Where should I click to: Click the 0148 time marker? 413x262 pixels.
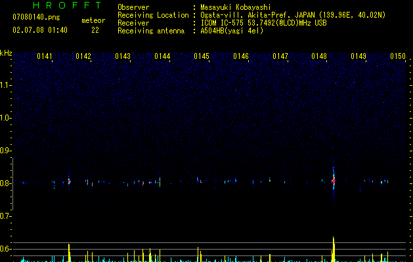(319, 56)
